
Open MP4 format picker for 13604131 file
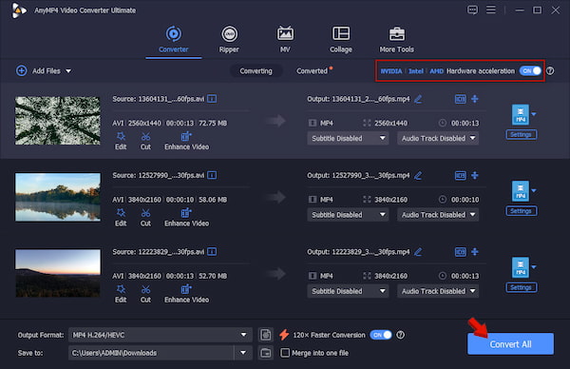[523, 115]
